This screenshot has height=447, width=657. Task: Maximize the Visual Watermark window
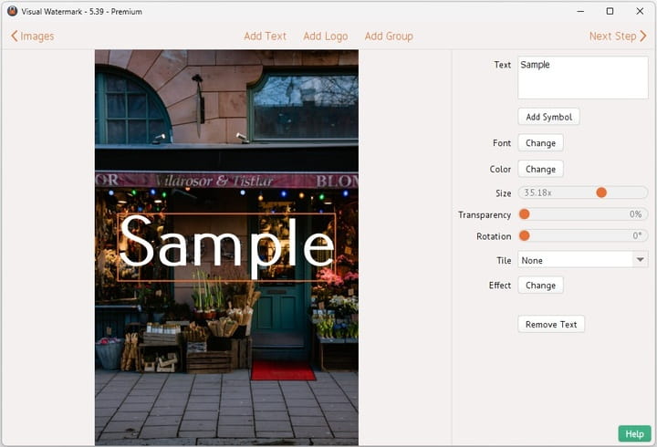point(610,12)
